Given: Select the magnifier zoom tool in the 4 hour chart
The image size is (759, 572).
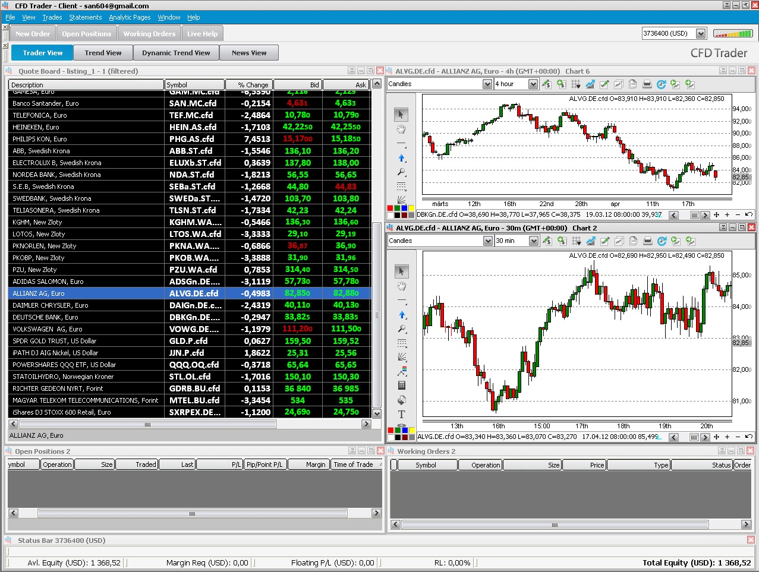Looking at the screenshot, I should click(x=402, y=172).
